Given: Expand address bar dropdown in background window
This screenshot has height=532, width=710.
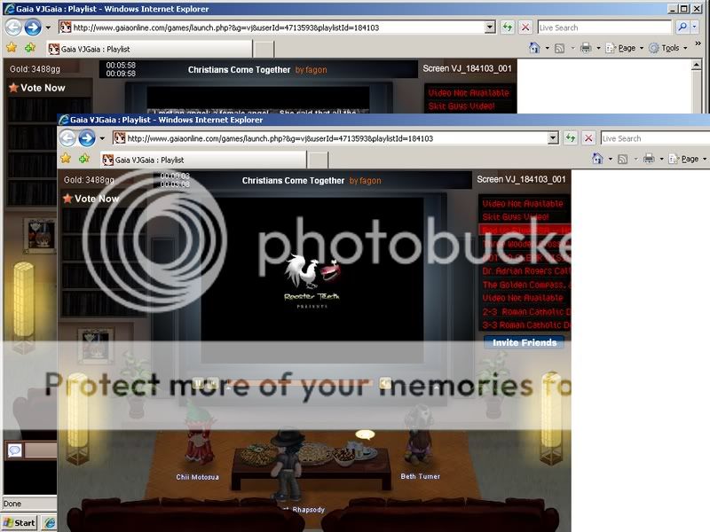Looking at the screenshot, I should [490, 27].
